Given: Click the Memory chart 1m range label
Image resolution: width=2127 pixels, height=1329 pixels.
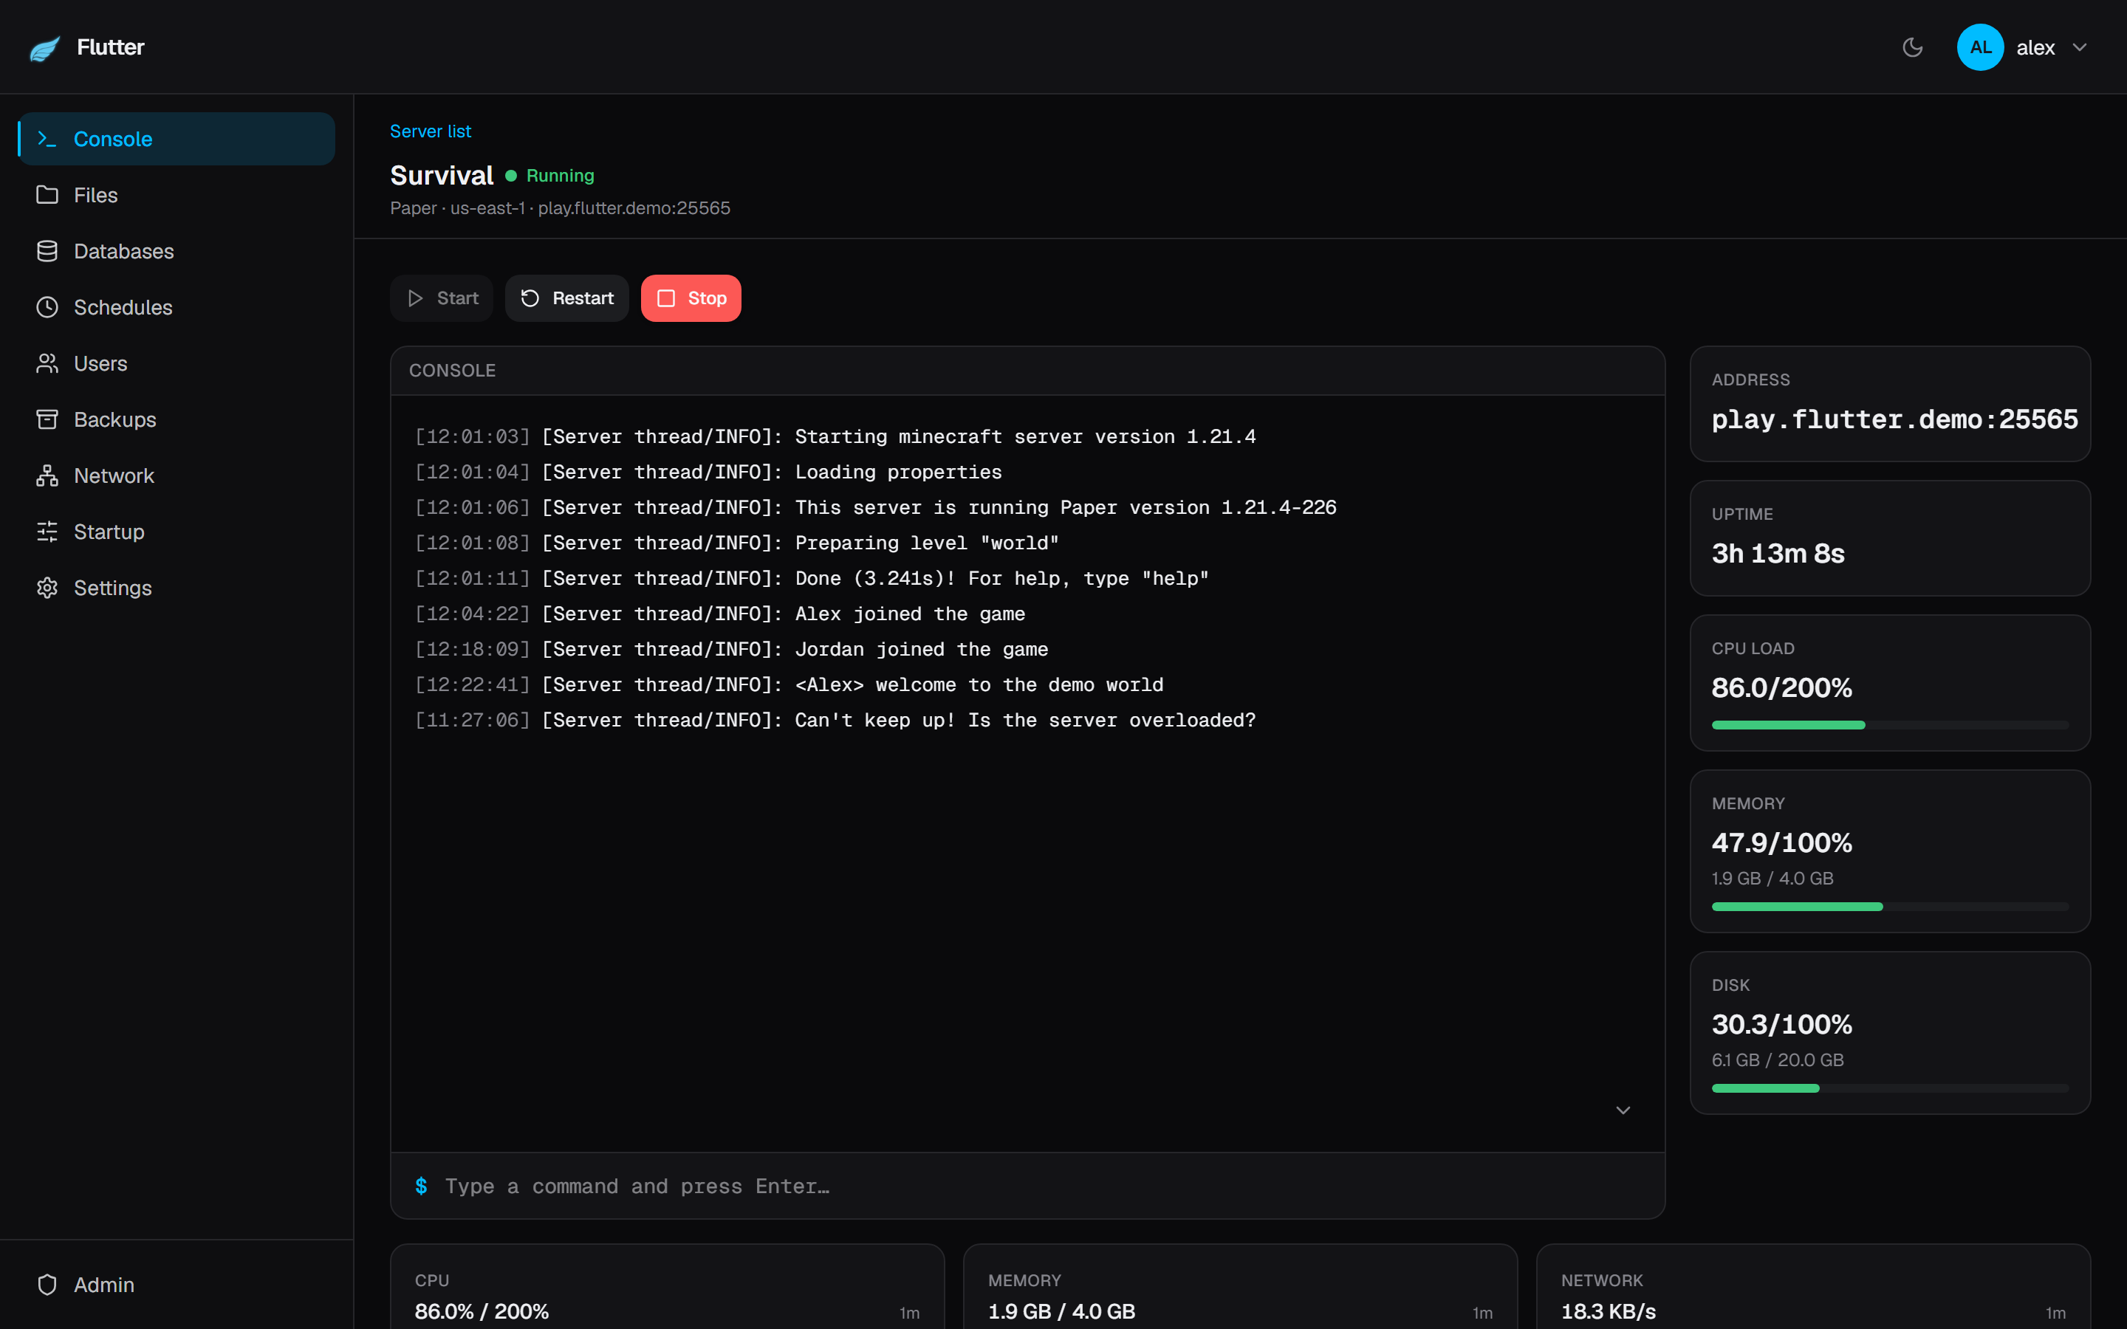Looking at the screenshot, I should pyautogui.click(x=1483, y=1313).
